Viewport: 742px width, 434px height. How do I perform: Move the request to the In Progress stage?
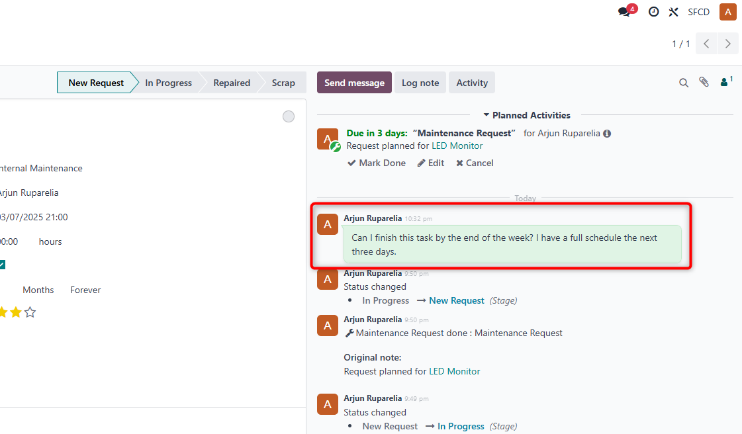167,82
